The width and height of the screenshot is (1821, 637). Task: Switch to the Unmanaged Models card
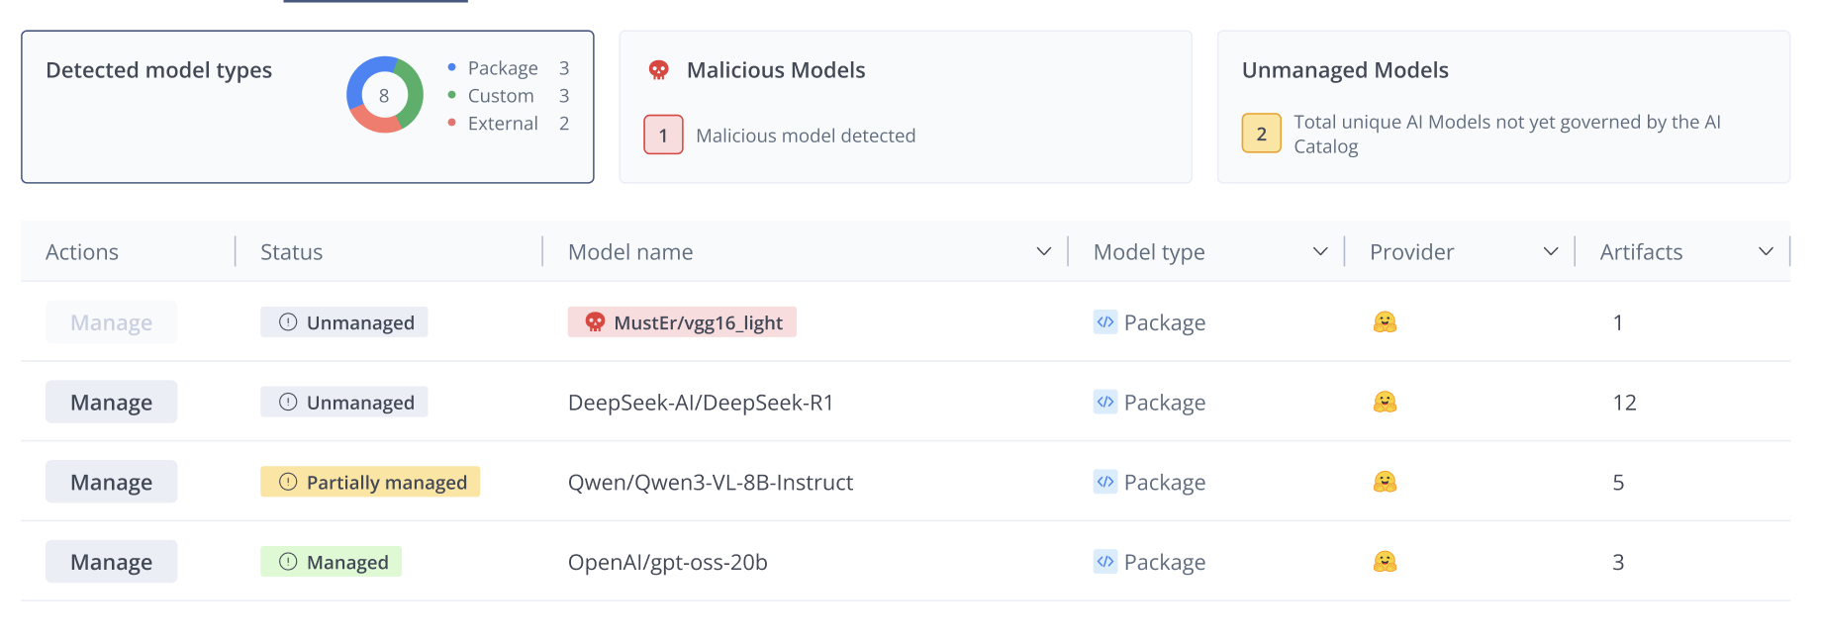pos(1502,107)
